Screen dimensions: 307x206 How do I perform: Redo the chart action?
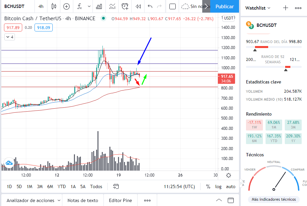click(x=159, y=6)
